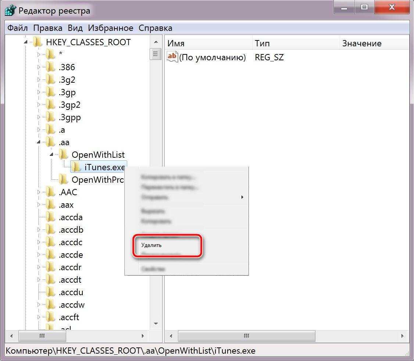Image resolution: width=414 pixels, height=361 pixels.
Task: Click the iTunes.exe folder icon
Action: [x=76, y=167]
